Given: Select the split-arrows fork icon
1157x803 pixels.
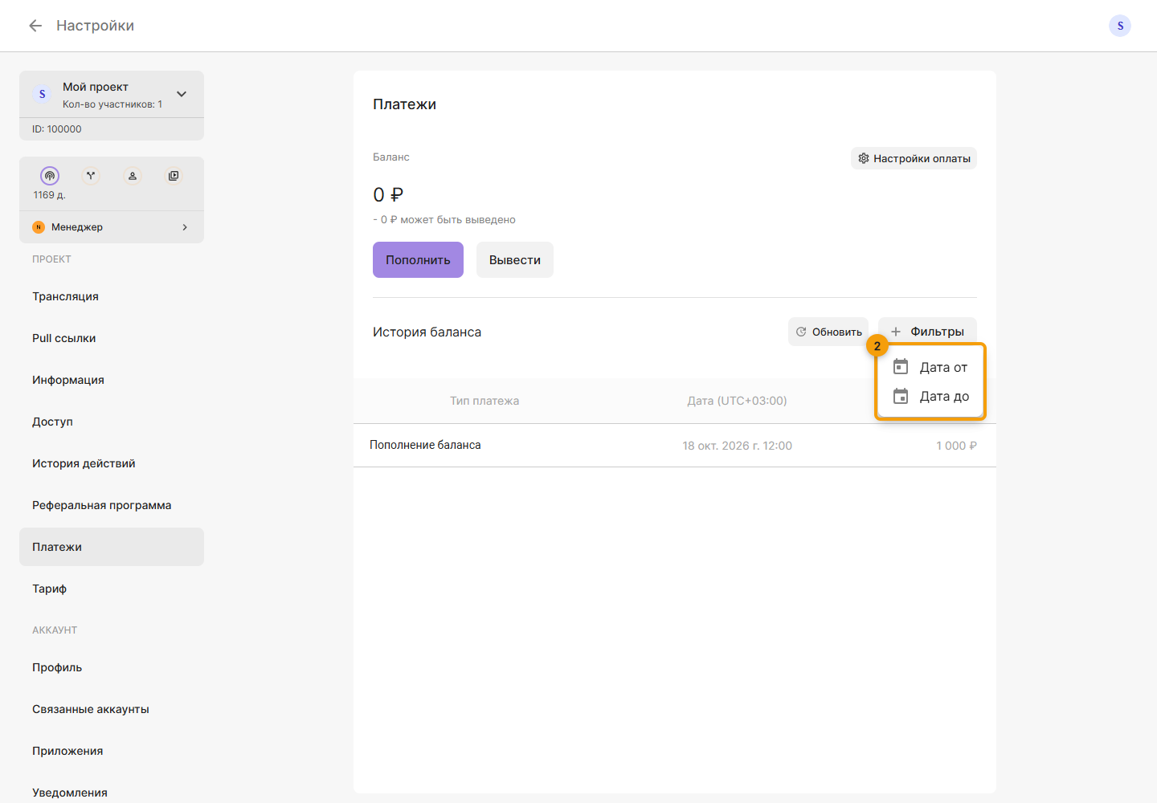Looking at the screenshot, I should click(91, 175).
